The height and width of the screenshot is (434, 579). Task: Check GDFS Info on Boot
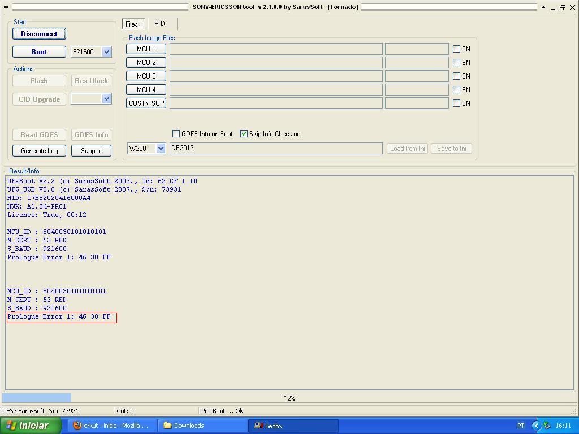click(176, 133)
